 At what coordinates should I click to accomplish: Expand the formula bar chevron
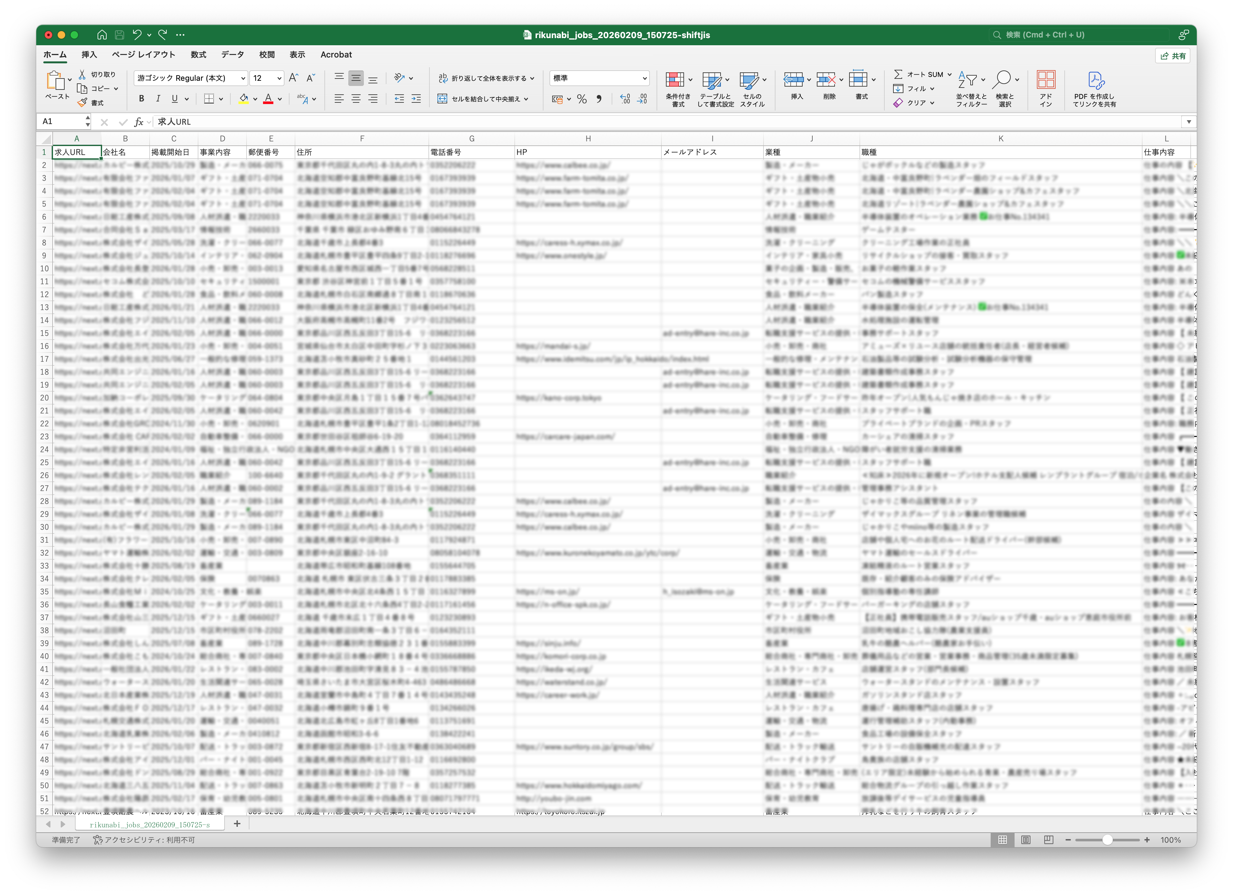1188,122
